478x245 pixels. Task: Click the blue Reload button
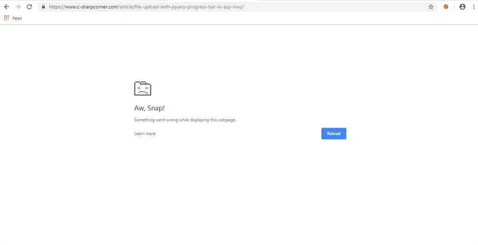pyautogui.click(x=333, y=134)
